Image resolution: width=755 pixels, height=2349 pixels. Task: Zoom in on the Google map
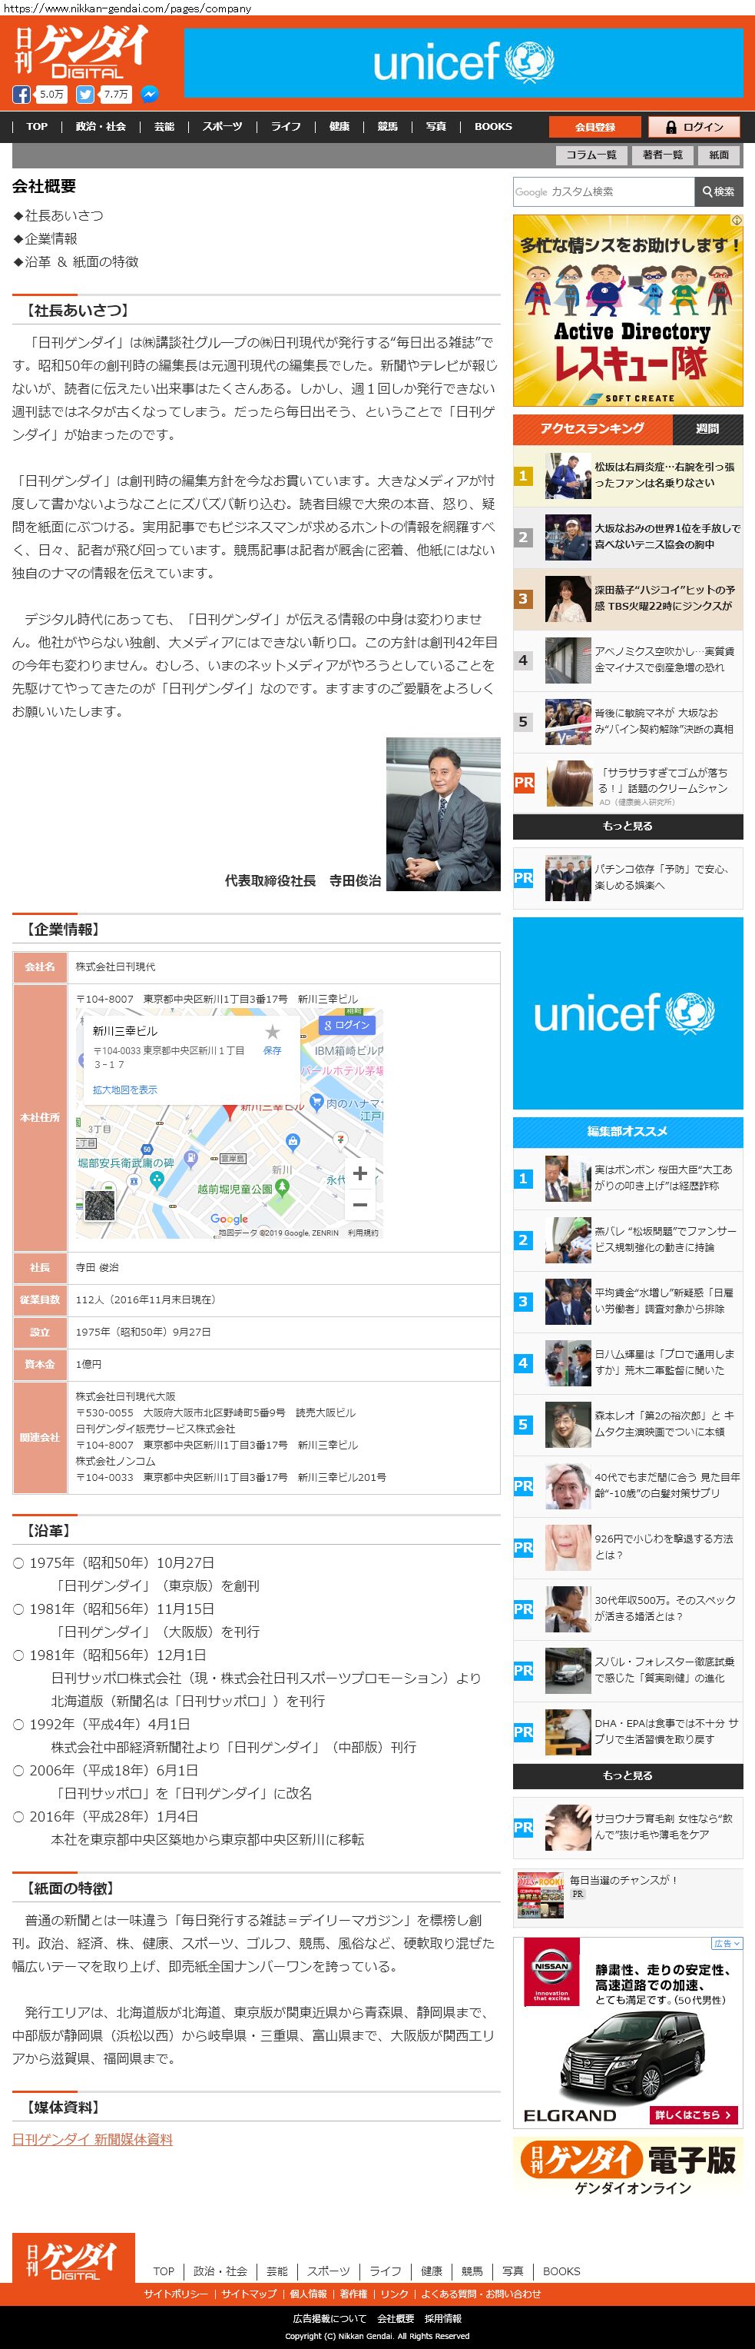(359, 1173)
